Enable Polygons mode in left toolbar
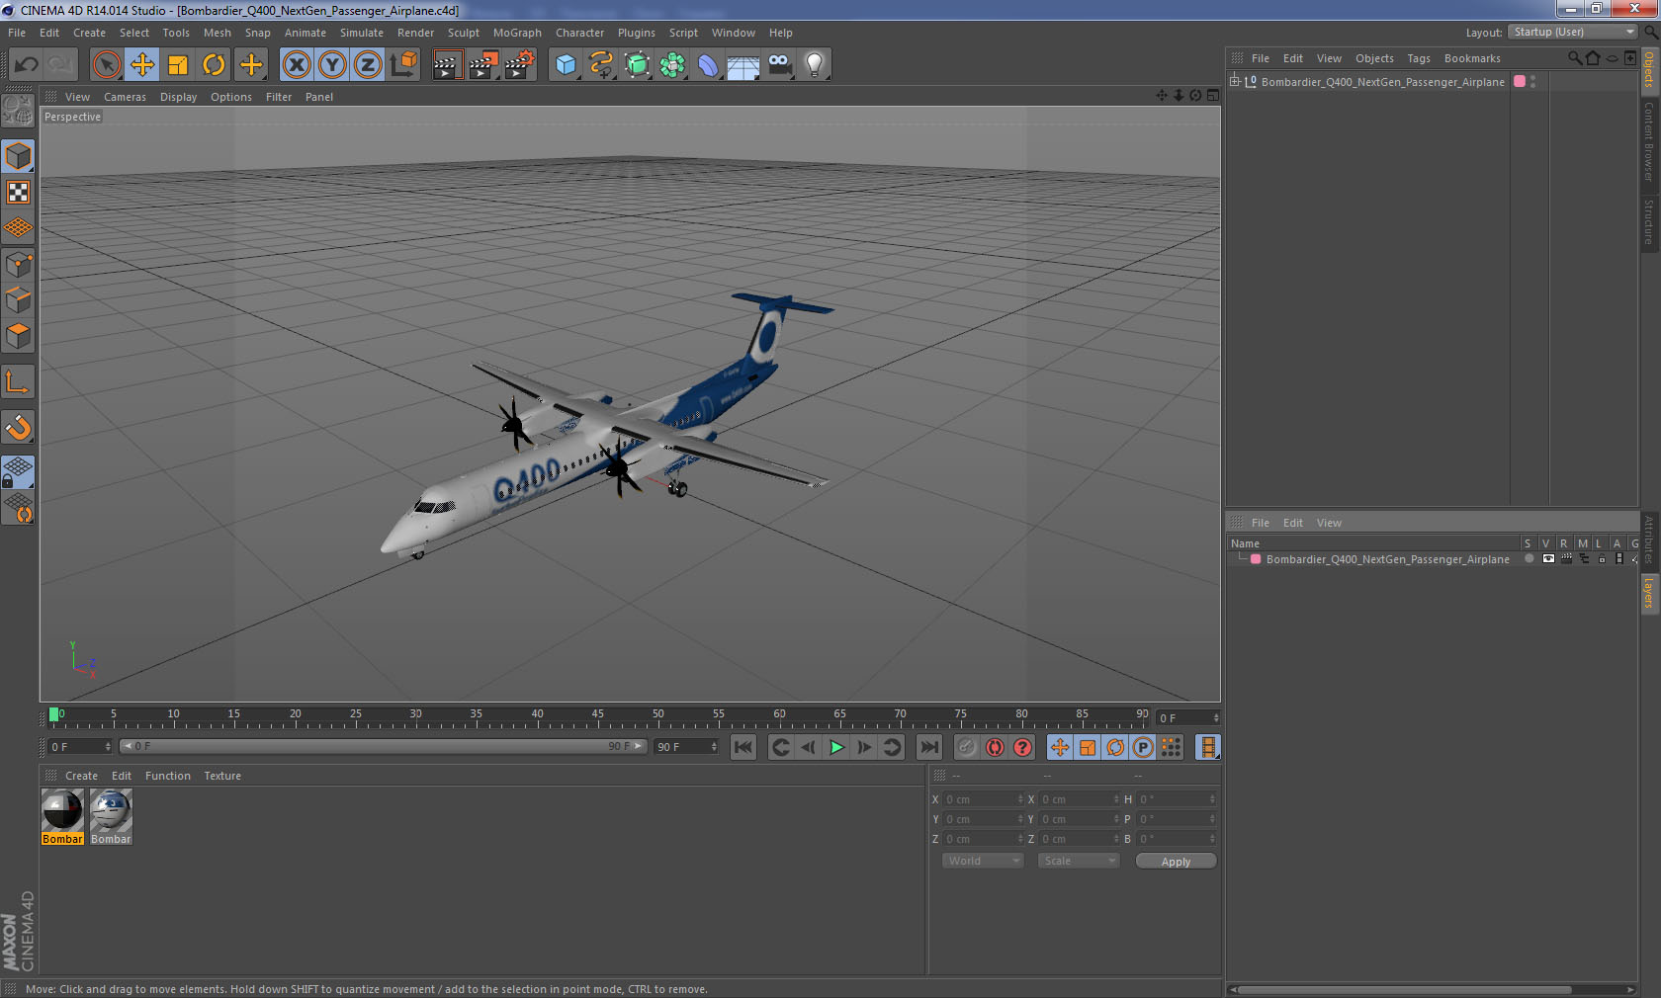 point(18,337)
